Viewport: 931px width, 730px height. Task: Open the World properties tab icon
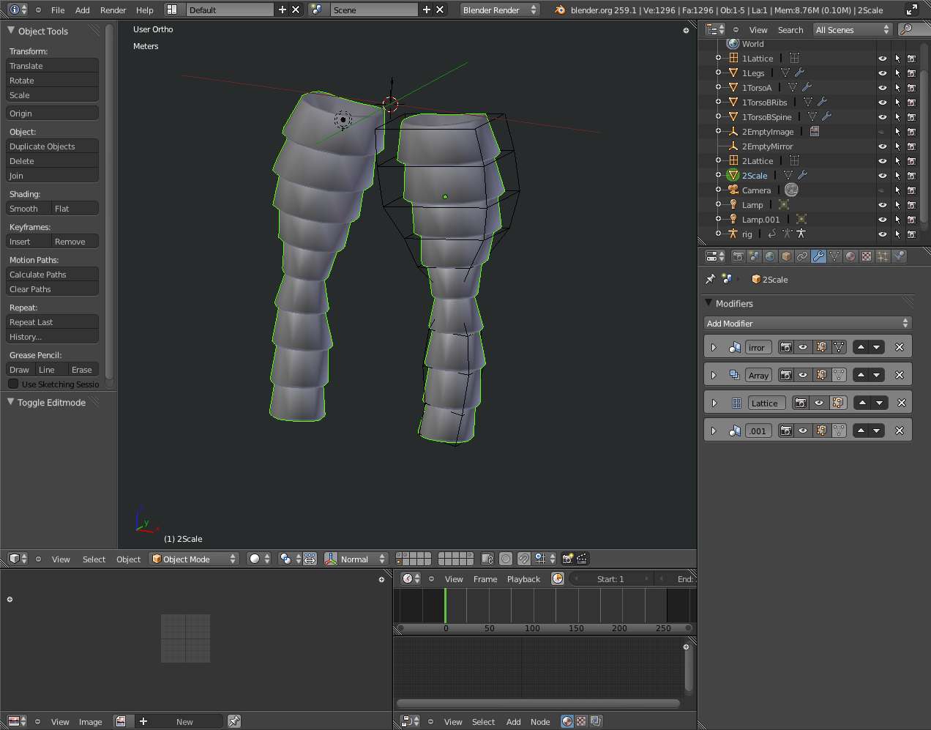(770, 256)
